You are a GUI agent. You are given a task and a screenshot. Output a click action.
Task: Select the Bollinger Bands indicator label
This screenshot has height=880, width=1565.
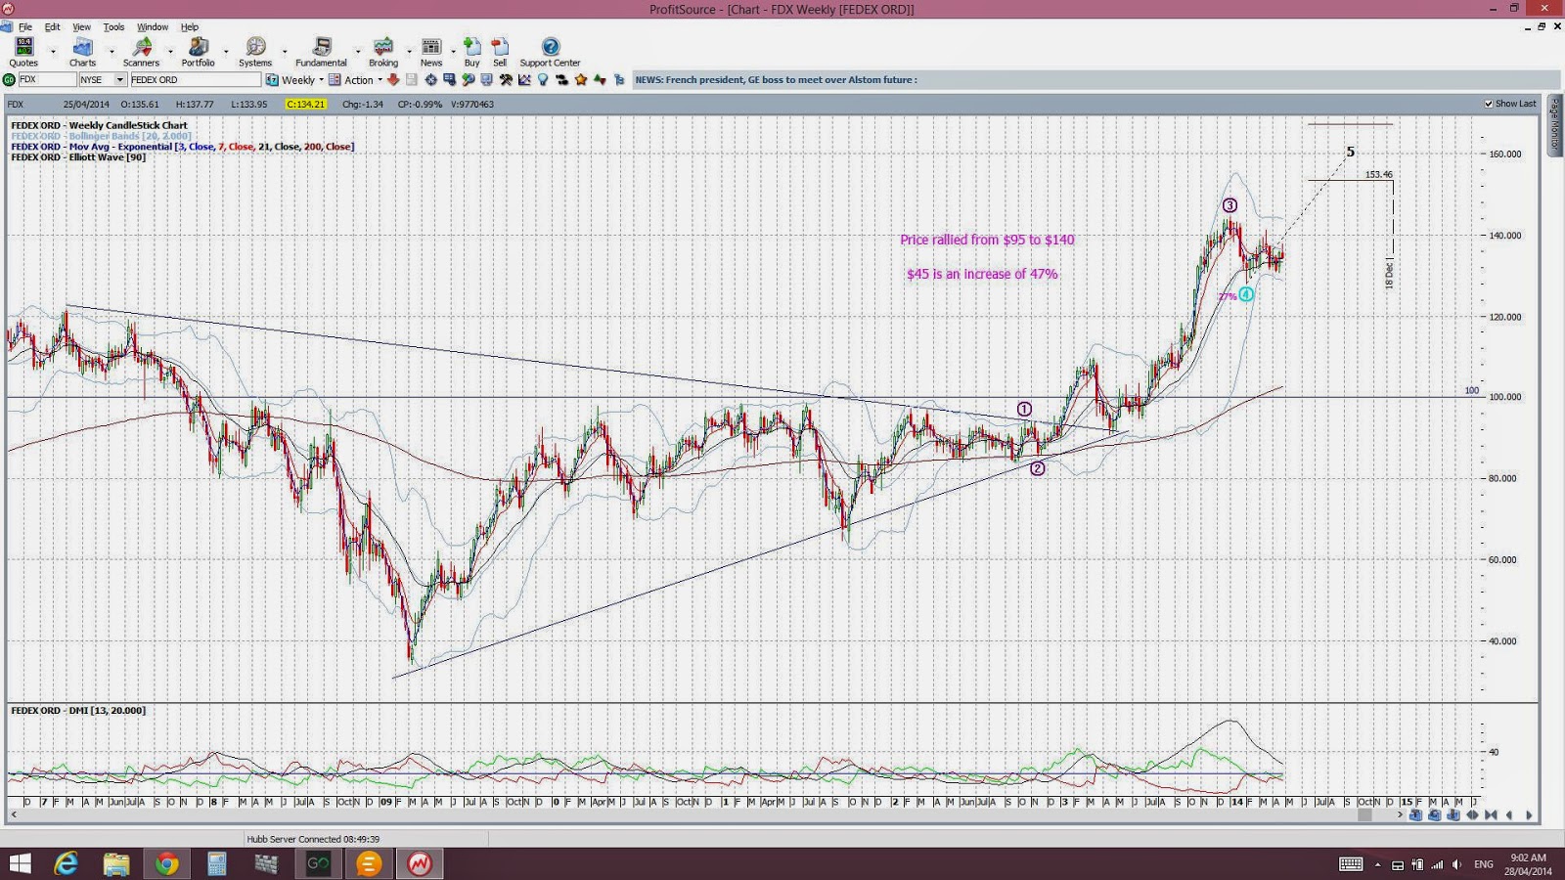[x=101, y=136]
